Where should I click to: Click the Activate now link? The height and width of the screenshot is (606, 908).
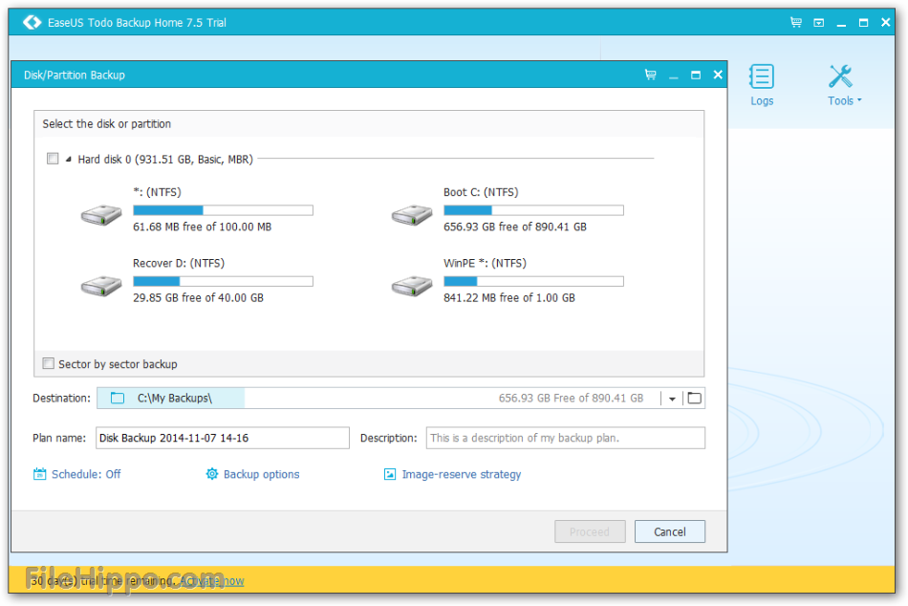pos(211,580)
